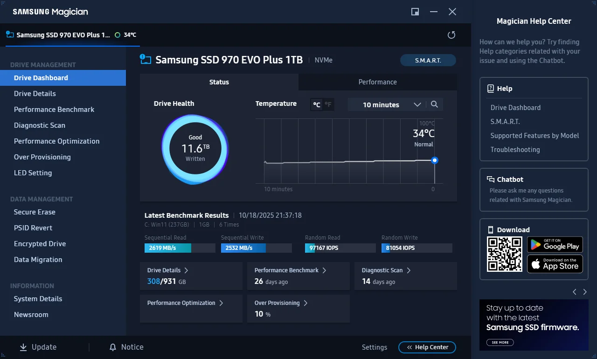Expand the Drive Details card chevron
Image resolution: width=597 pixels, height=359 pixels.
click(x=186, y=270)
